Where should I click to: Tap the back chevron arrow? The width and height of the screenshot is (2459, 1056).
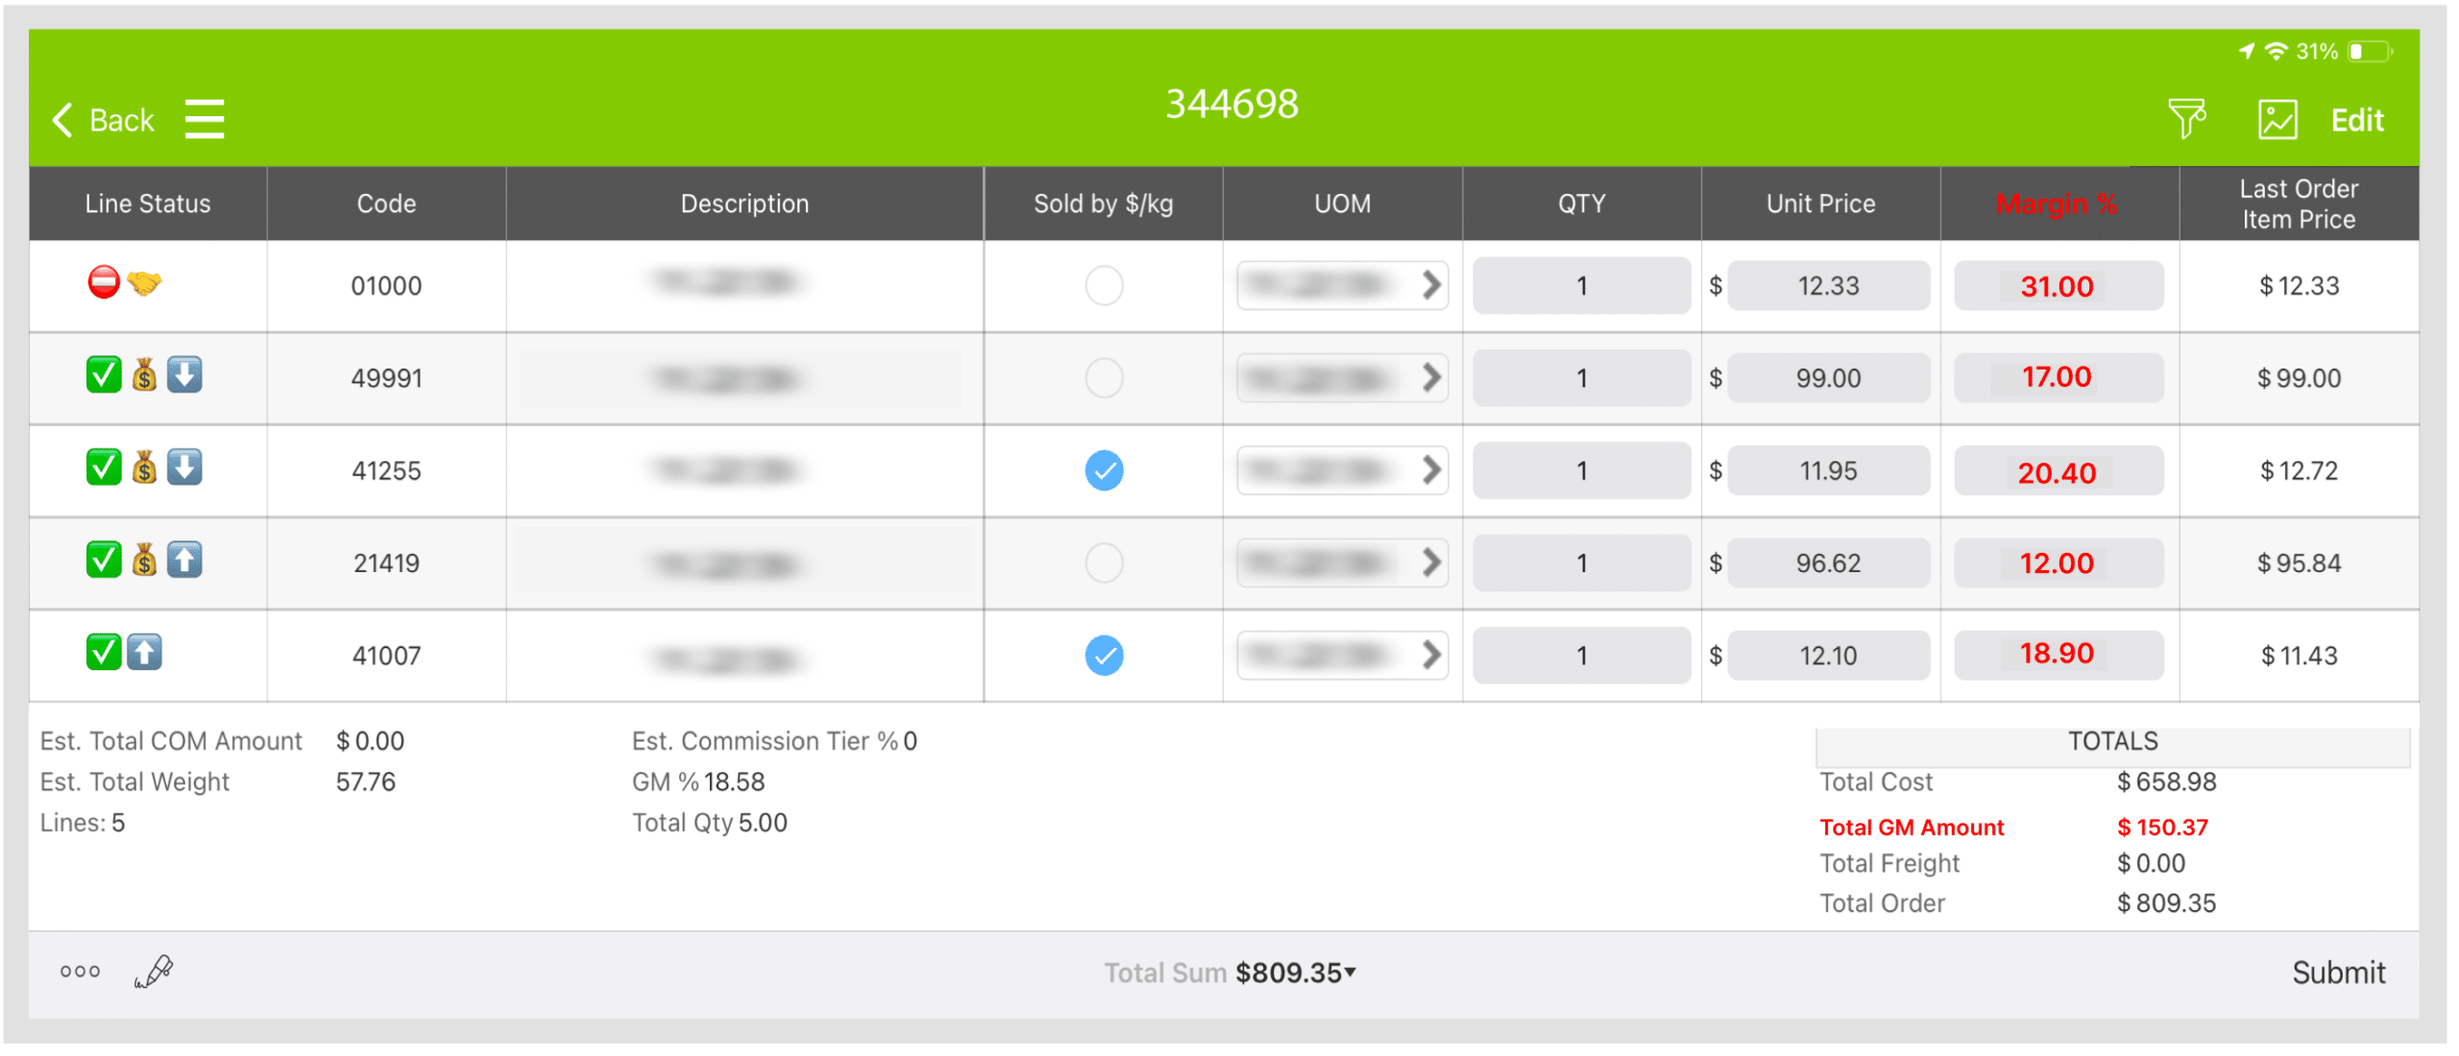coord(62,120)
